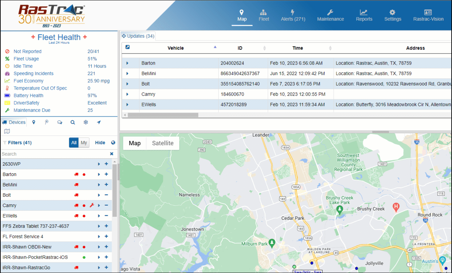Click the navigation arrow panel icon
Screen dimensions: 452x273
click(x=99, y=122)
